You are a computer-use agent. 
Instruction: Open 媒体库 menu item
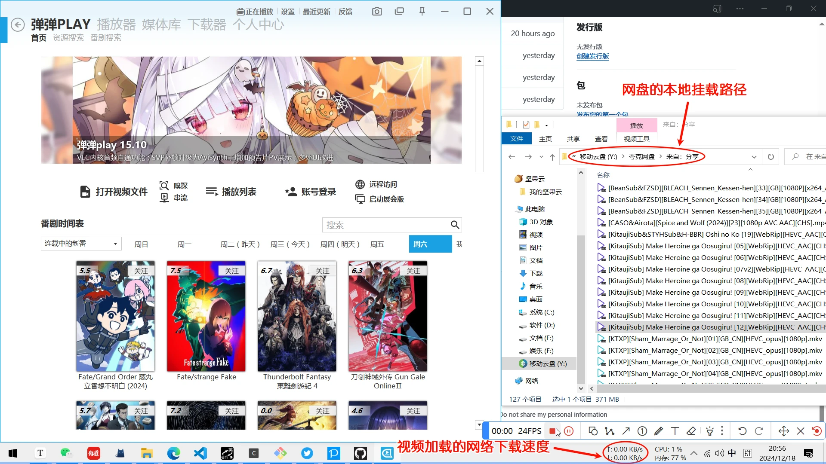point(160,24)
